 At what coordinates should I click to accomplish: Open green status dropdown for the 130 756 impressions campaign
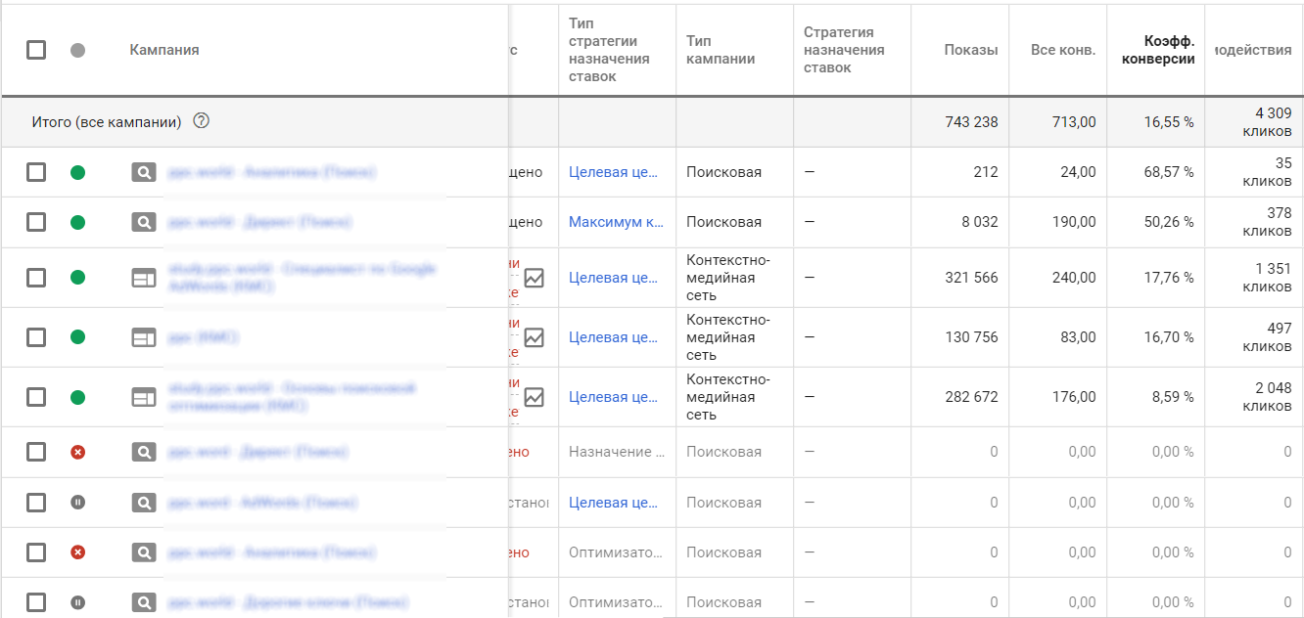(x=78, y=337)
